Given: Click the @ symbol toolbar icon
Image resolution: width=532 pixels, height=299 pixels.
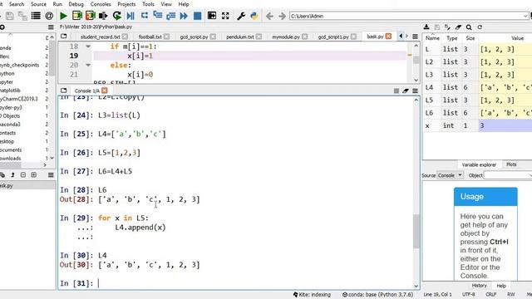Looking at the screenshot, I should tap(49, 16).
